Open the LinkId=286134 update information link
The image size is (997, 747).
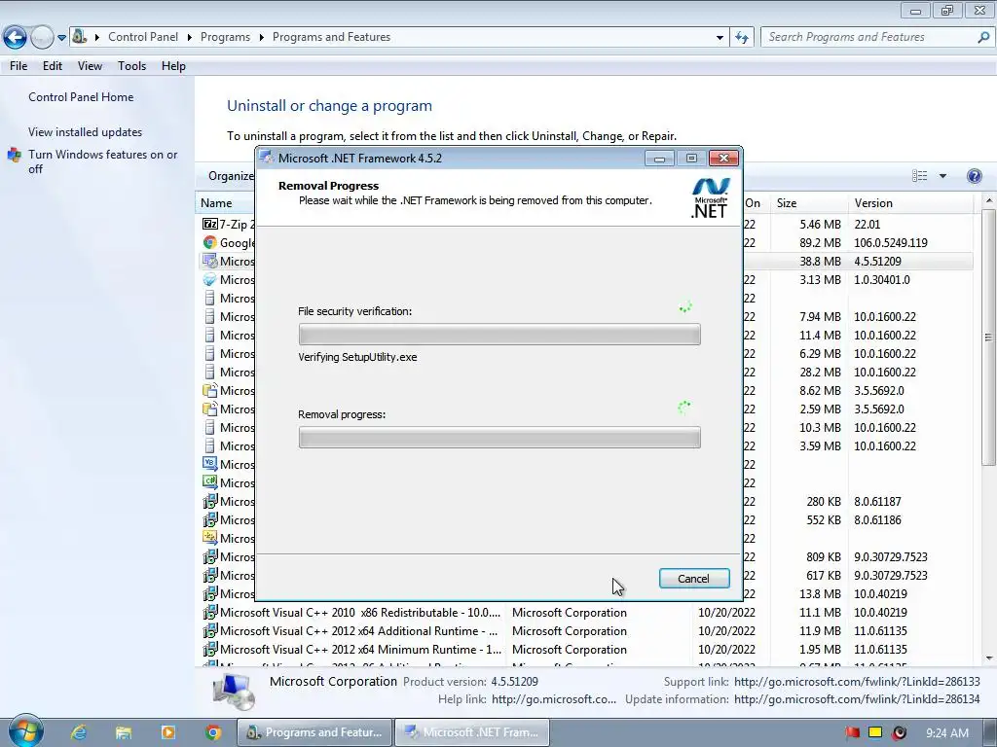click(x=857, y=699)
